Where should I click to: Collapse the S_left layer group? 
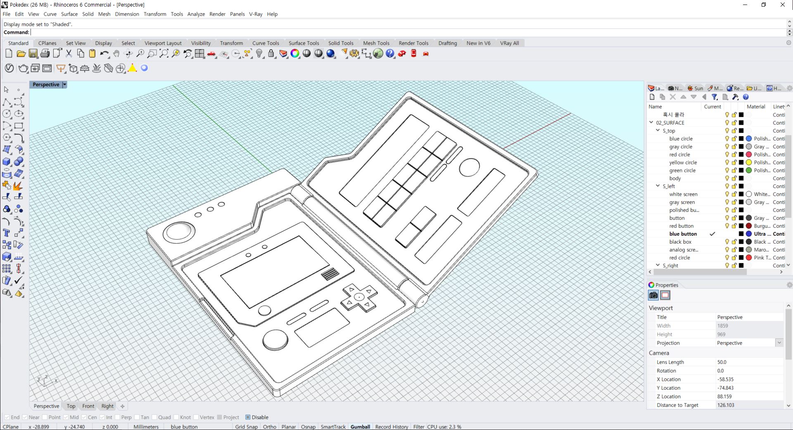[658, 186]
